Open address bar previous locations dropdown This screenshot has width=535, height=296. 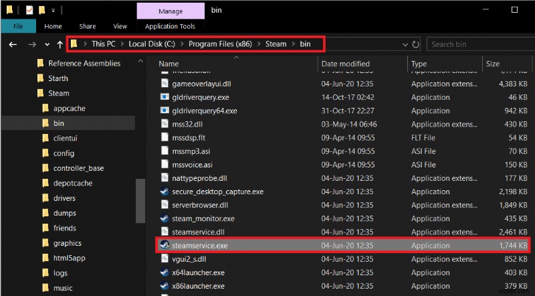click(405, 44)
